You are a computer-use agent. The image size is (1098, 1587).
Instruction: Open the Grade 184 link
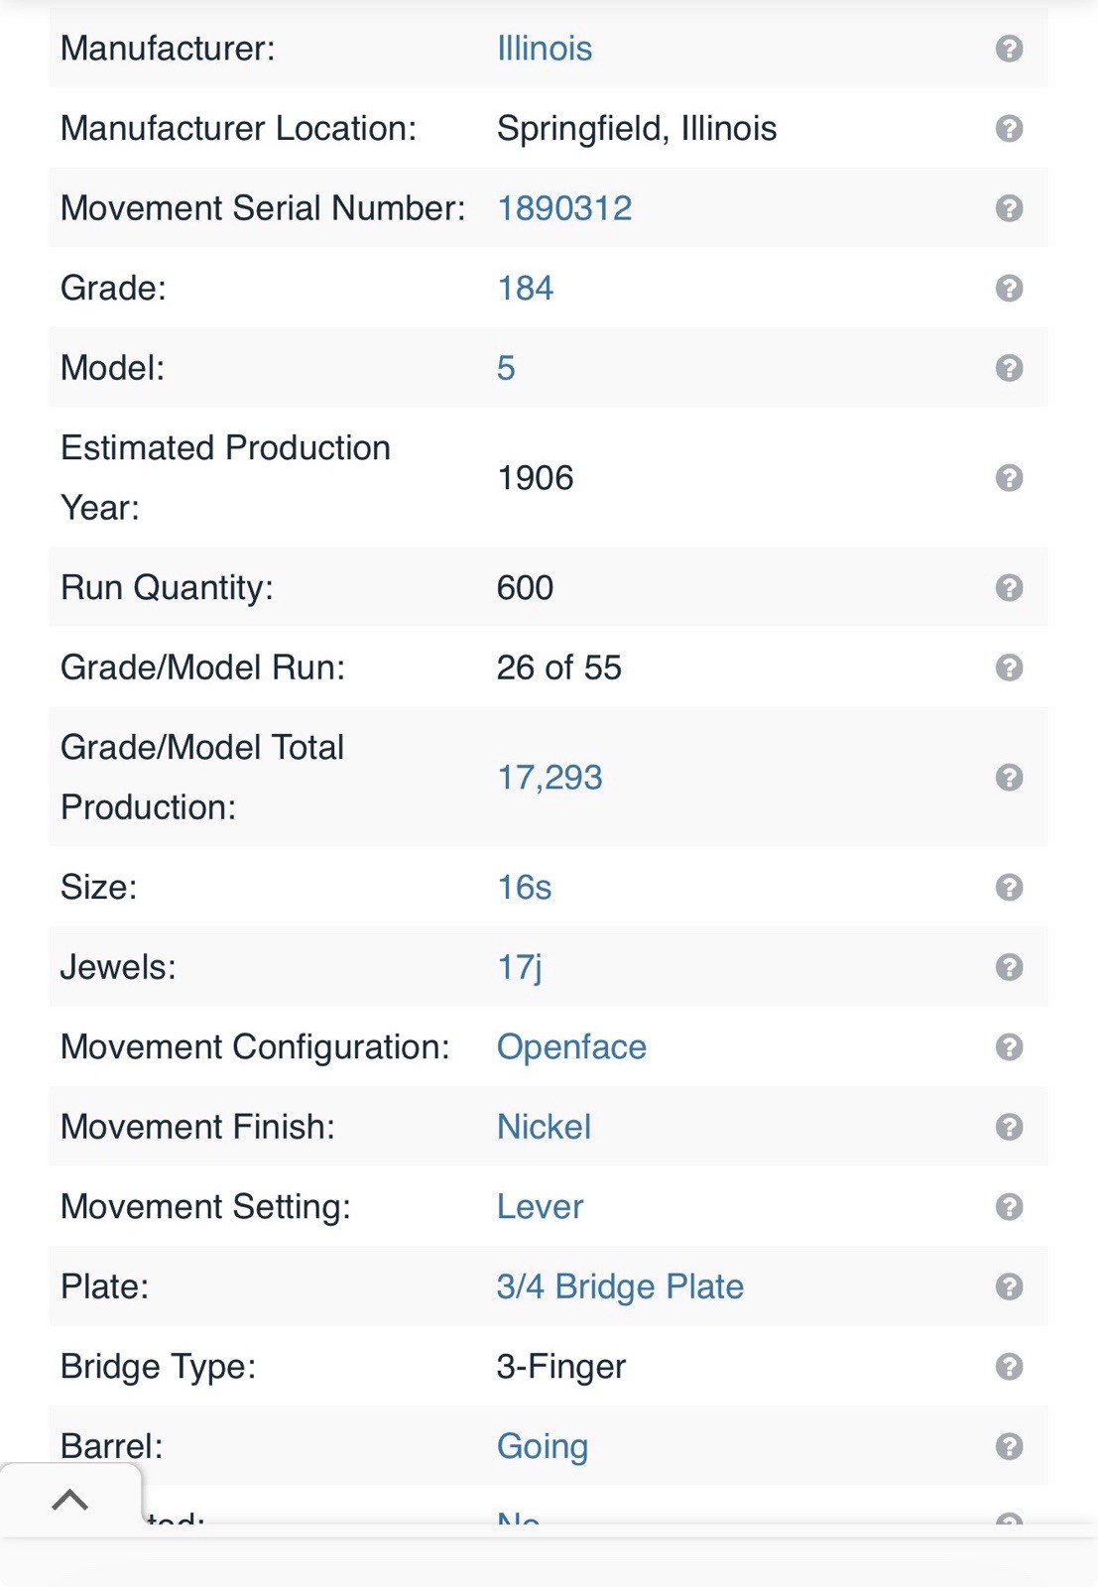(x=525, y=288)
